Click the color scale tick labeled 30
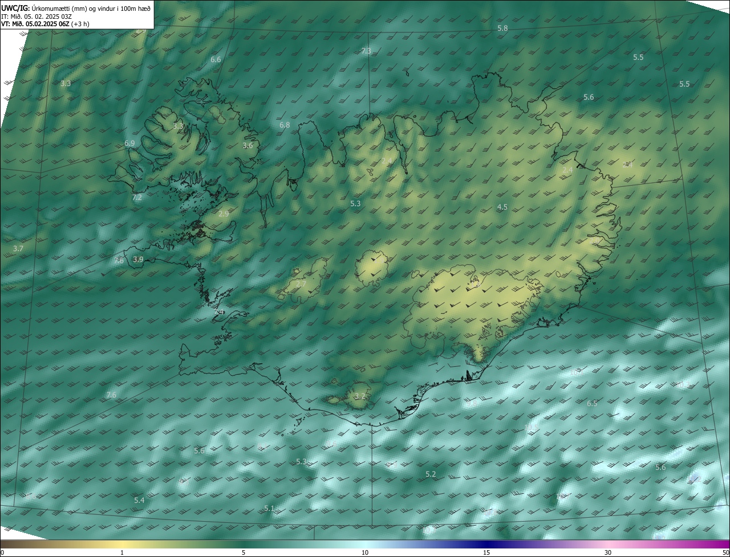The image size is (730, 557). click(608, 552)
